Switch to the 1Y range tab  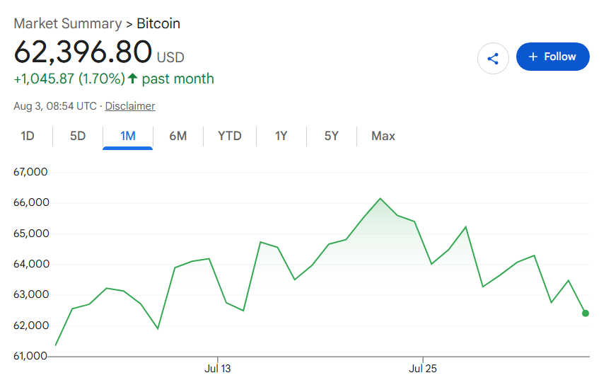tap(281, 136)
